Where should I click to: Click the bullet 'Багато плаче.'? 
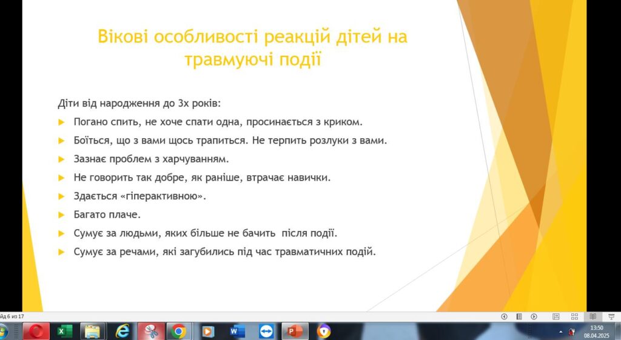click(x=107, y=215)
